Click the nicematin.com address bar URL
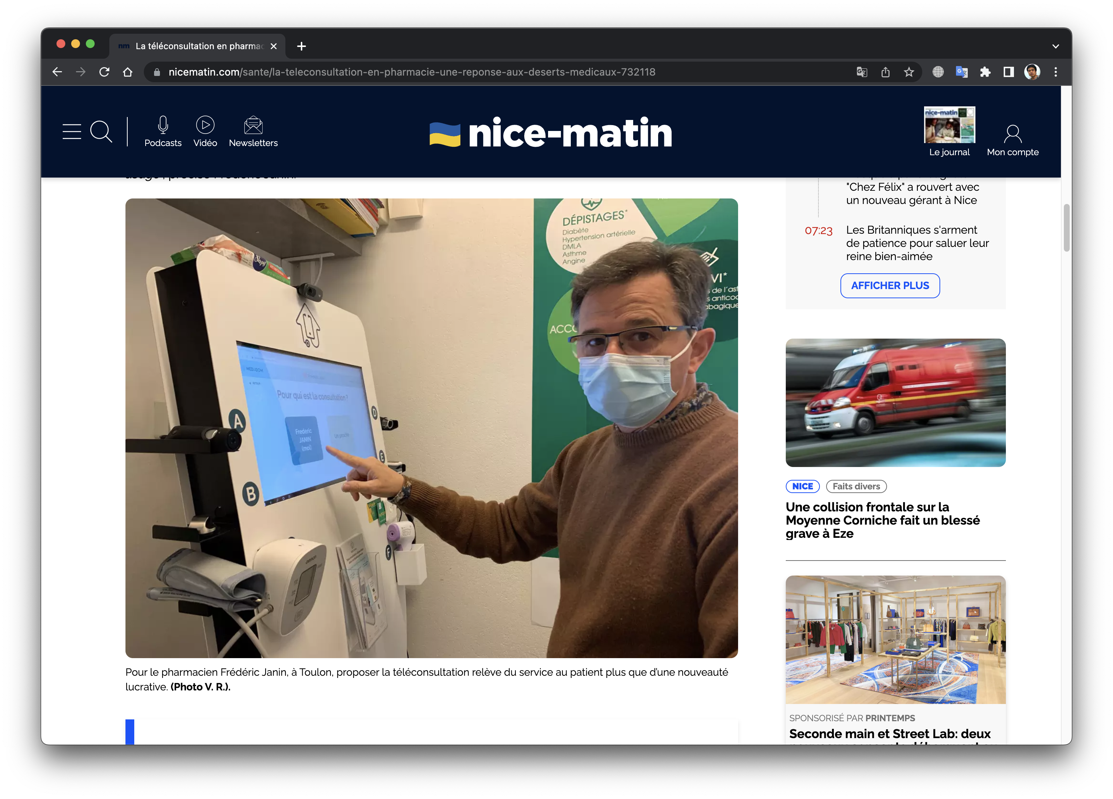Image resolution: width=1113 pixels, height=799 pixels. (x=412, y=72)
